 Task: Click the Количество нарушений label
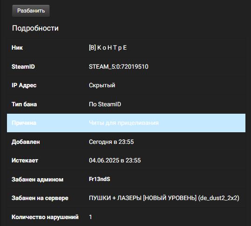click(45, 217)
